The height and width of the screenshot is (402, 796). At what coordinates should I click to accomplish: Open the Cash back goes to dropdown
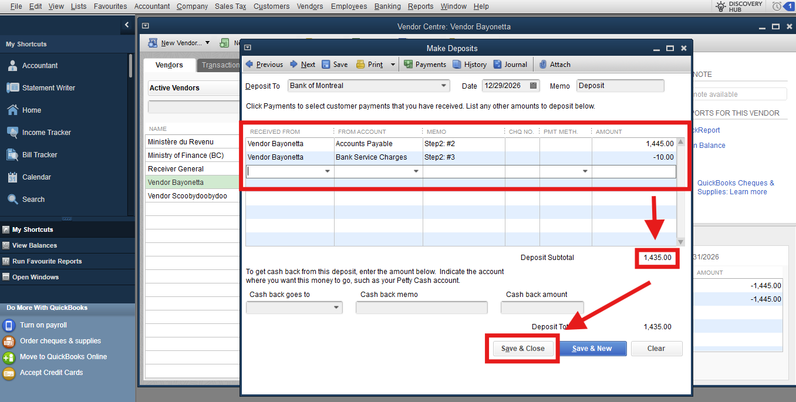tap(336, 308)
